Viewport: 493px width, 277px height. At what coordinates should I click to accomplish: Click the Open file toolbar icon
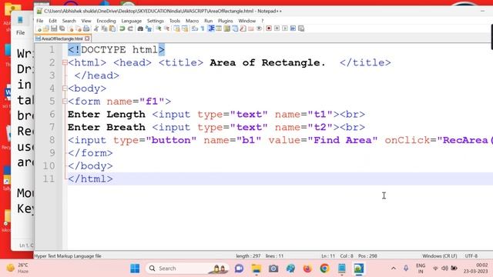(46, 28)
